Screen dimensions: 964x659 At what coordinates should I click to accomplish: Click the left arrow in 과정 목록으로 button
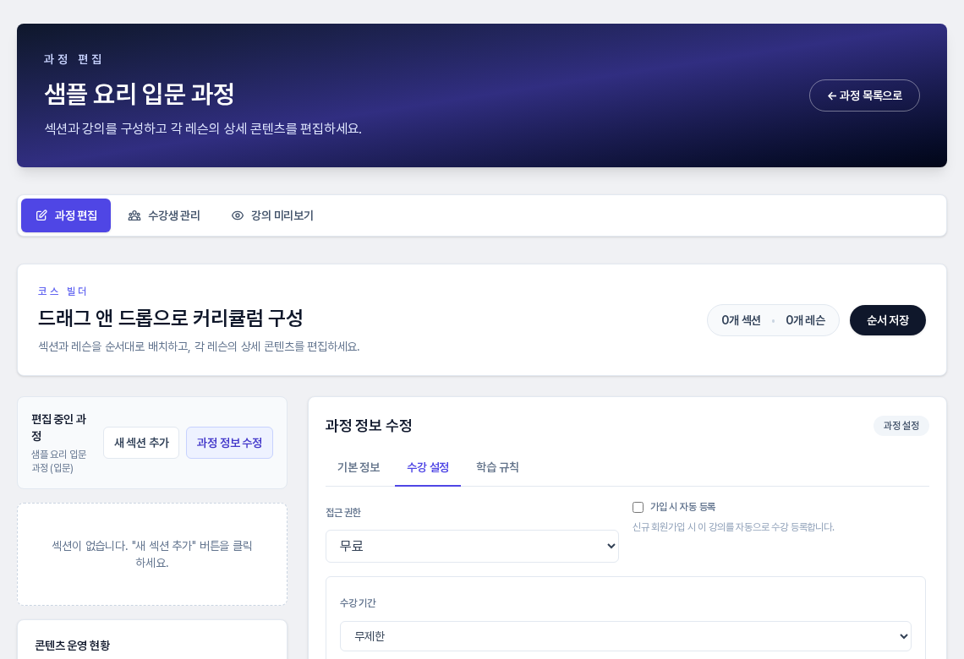[831, 95]
